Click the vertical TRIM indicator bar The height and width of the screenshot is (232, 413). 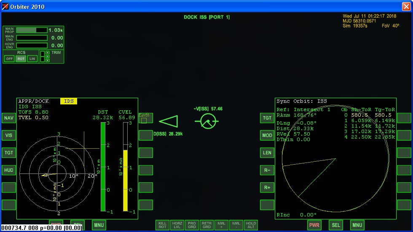43,56
